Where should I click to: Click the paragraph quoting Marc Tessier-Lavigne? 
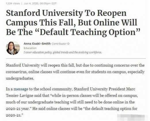click(72, 102)
